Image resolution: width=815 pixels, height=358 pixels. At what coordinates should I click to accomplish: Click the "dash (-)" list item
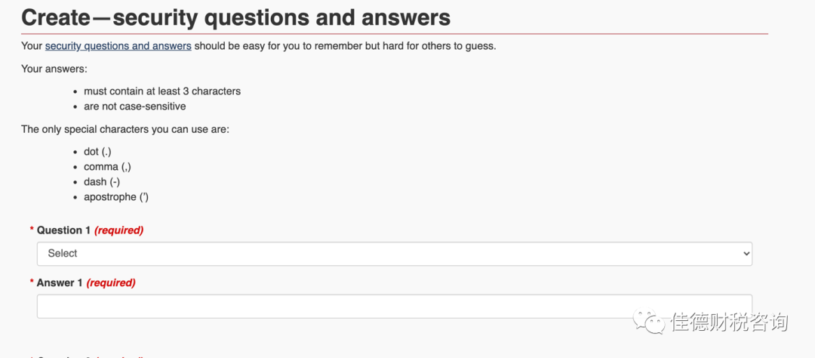(102, 182)
